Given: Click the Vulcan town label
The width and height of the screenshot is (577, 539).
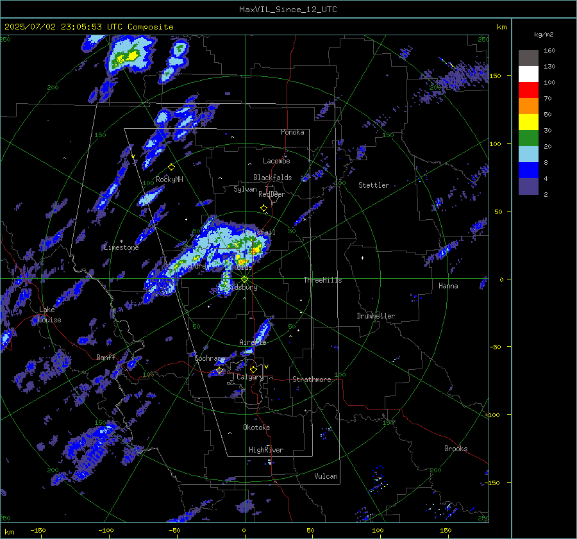Looking at the screenshot, I should 326,476.
